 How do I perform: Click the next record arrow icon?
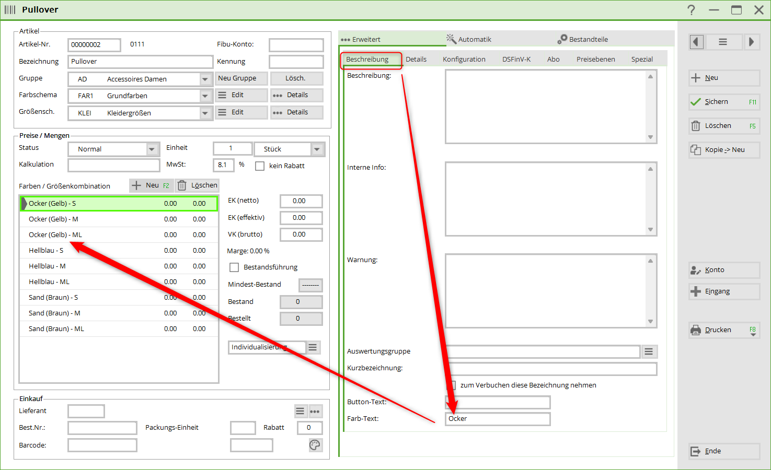(x=751, y=42)
